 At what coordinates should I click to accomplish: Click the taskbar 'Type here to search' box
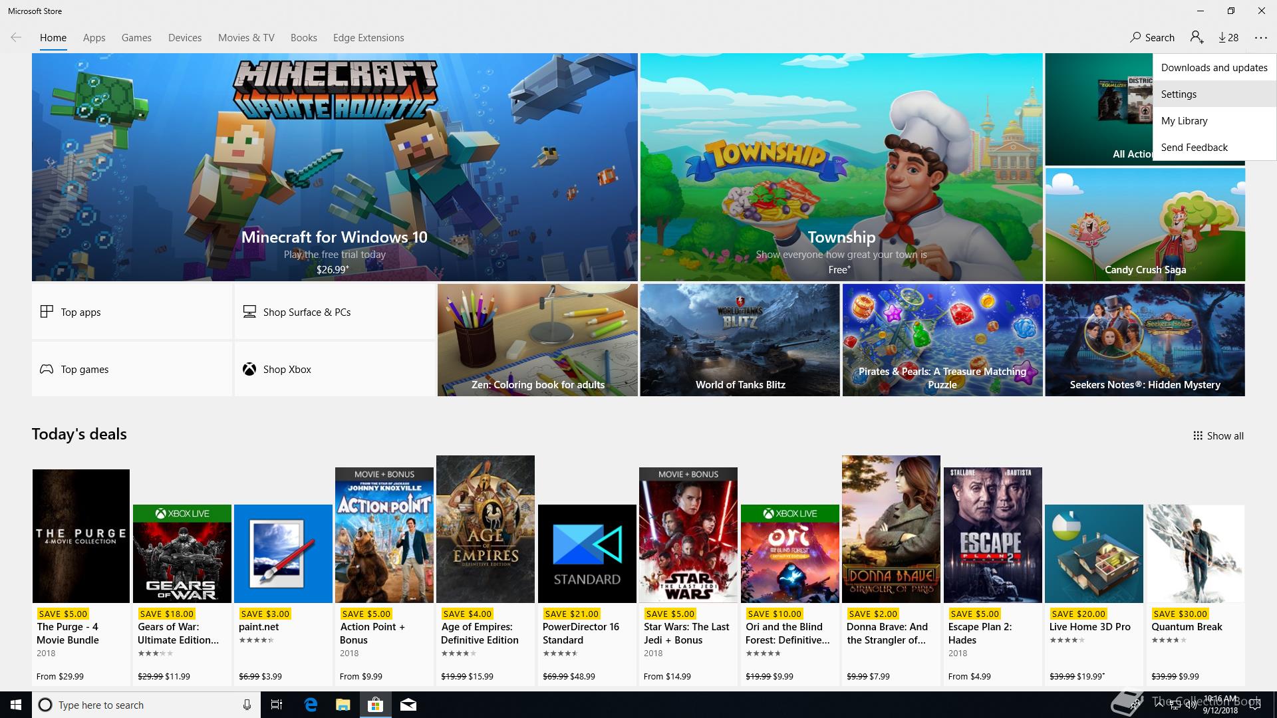coord(145,705)
